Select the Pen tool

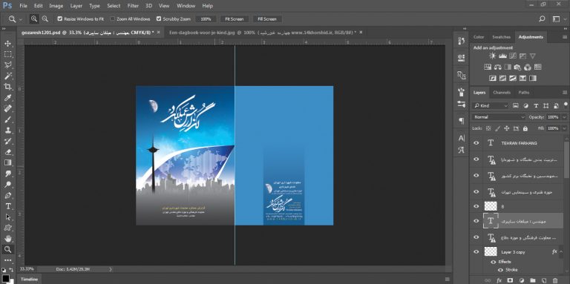7,195
